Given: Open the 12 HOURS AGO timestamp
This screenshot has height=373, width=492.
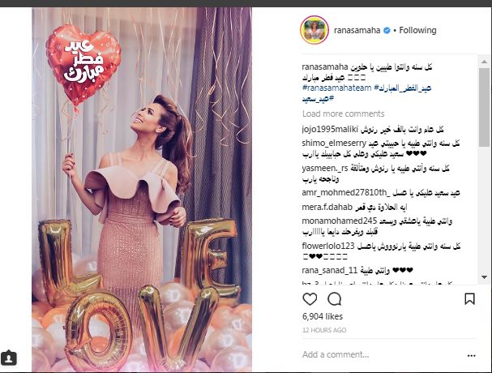Looking at the screenshot, I should (324, 330).
